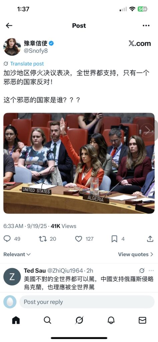Viewport: 158px width, 342px height.
Task: Switch to Search tab in bottom bar
Action: 47,320
